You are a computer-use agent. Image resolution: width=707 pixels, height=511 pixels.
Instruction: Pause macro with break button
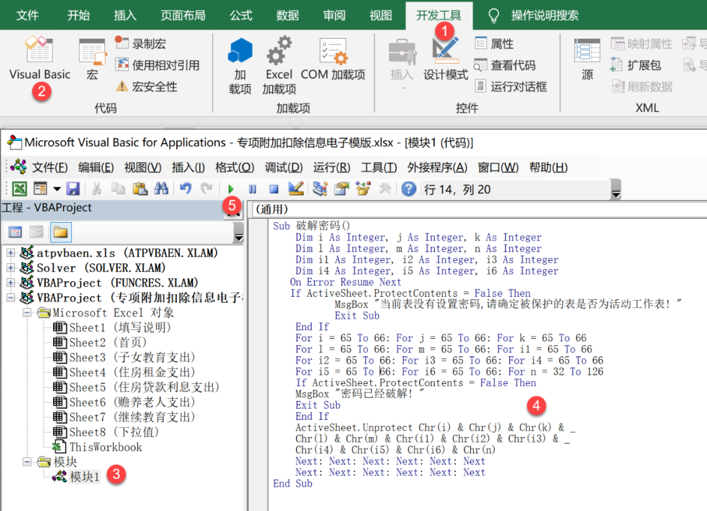click(253, 189)
